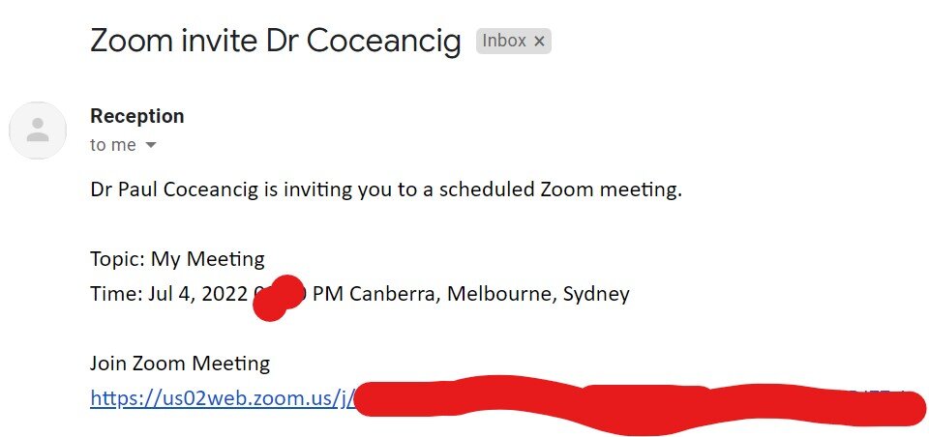929x437 pixels.
Task: Remove the Inbox label with its x
Action: [539, 41]
